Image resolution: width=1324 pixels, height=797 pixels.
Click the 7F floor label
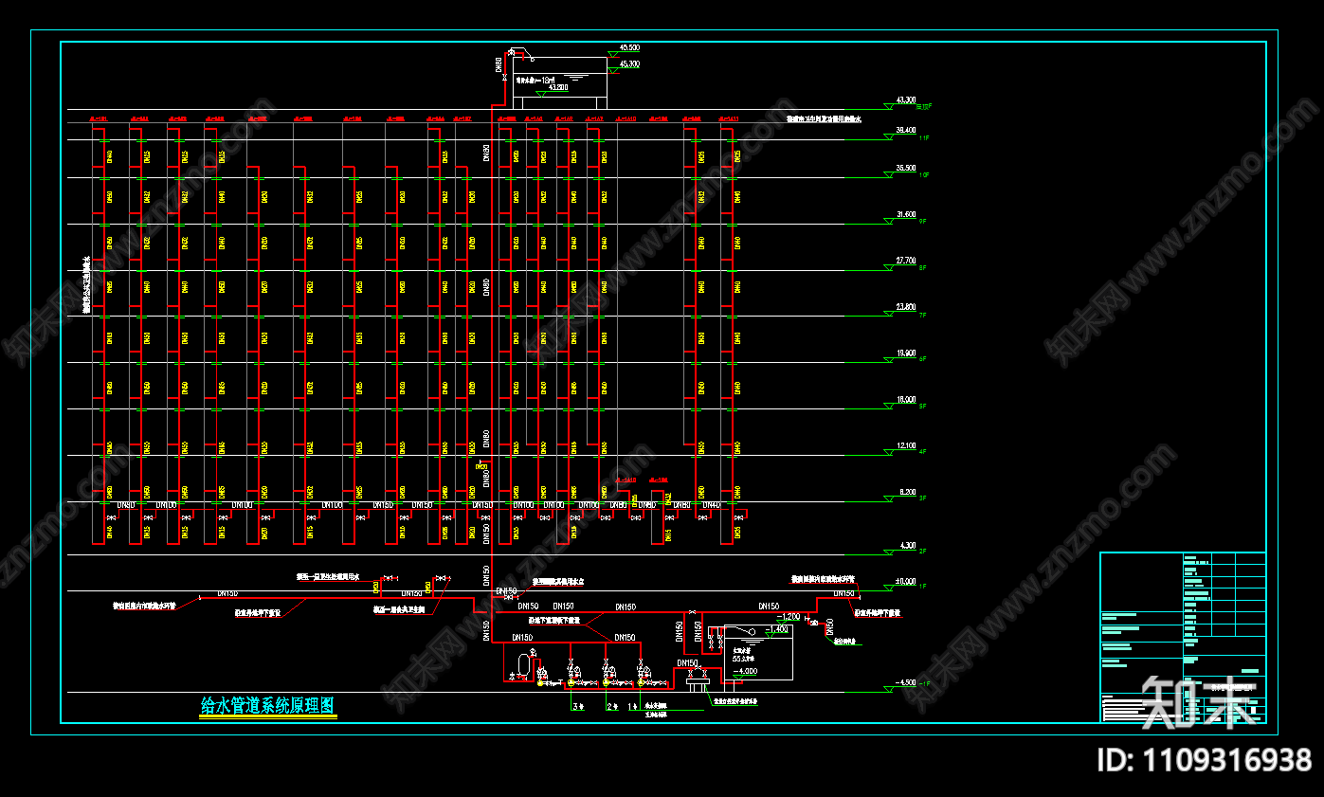pyautogui.click(x=922, y=315)
